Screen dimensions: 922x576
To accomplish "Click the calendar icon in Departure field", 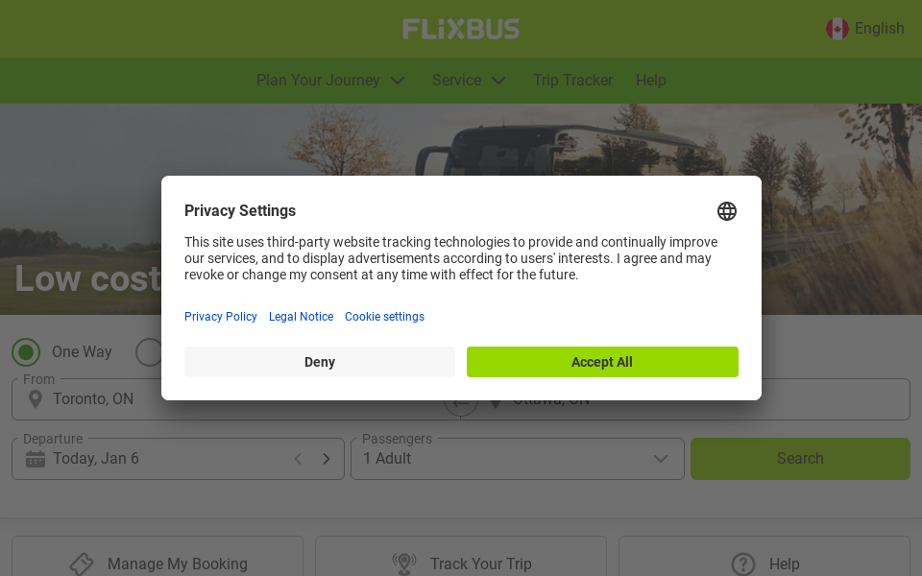I will [36, 459].
